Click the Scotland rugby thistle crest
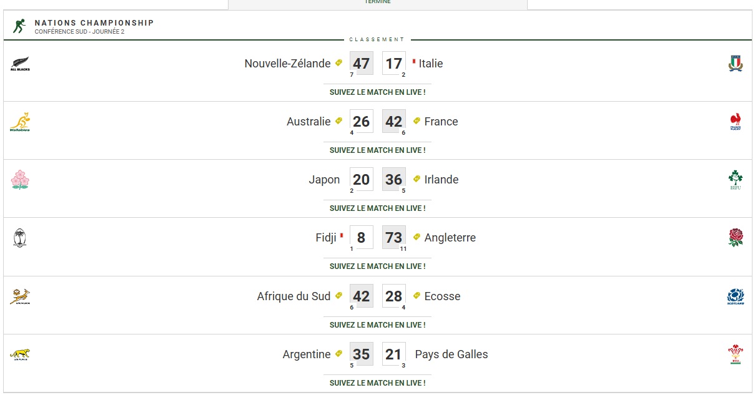This screenshot has width=755, height=400. click(x=736, y=296)
